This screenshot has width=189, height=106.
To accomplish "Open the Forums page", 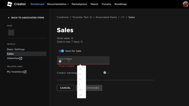I will tap(106, 4).
